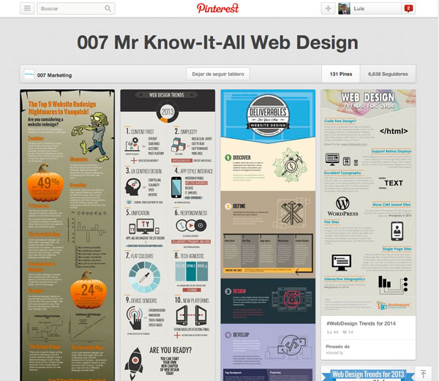The width and height of the screenshot is (439, 381).
Task: Click the search magnifier icon
Action: pos(108,8)
